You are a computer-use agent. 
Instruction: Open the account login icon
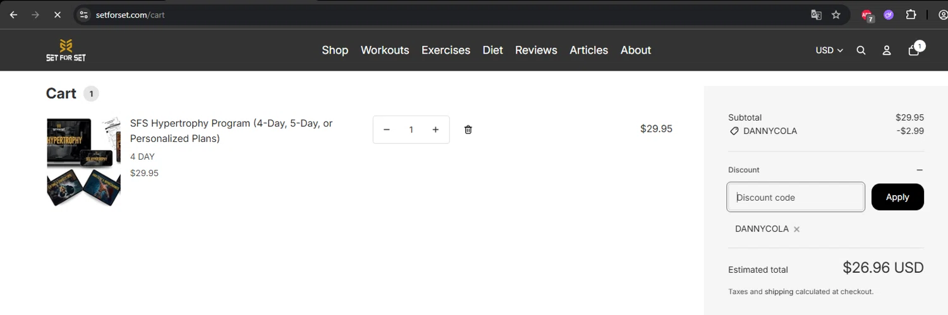(x=887, y=51)
